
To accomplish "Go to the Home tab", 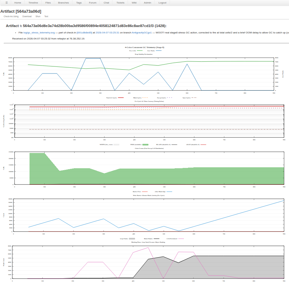I will 18,3.
